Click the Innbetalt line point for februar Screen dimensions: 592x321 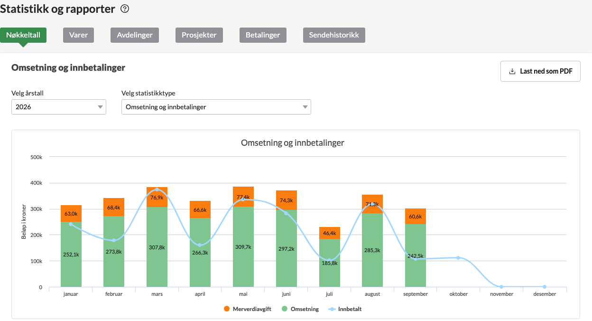[x=114, y=240]
